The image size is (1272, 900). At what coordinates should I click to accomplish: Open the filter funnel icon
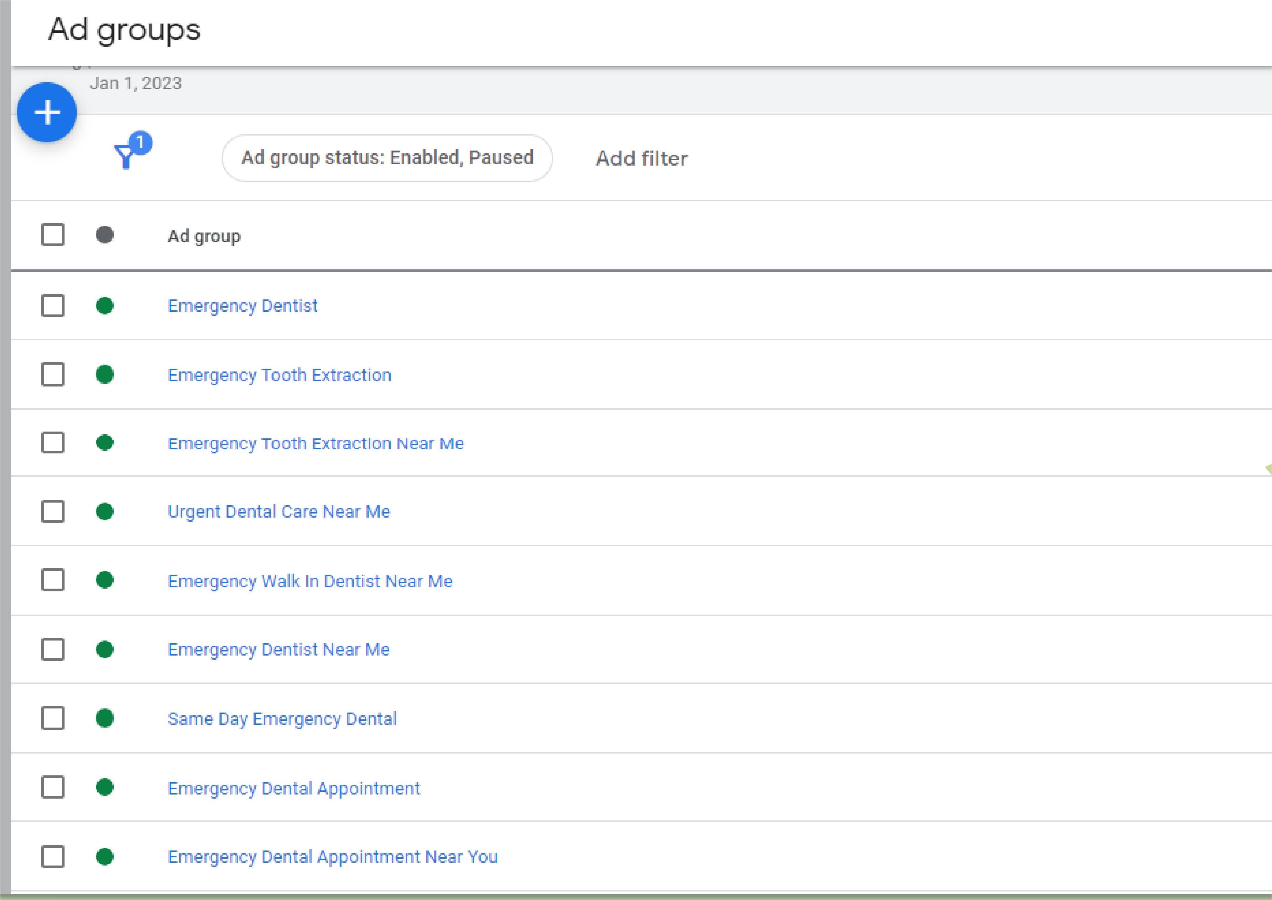(x=127, y=156)
